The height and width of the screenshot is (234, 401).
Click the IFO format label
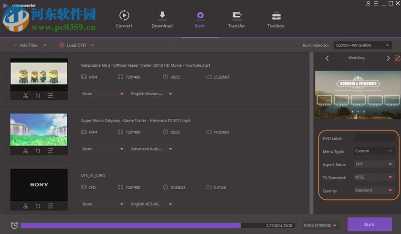coord(92,187)
